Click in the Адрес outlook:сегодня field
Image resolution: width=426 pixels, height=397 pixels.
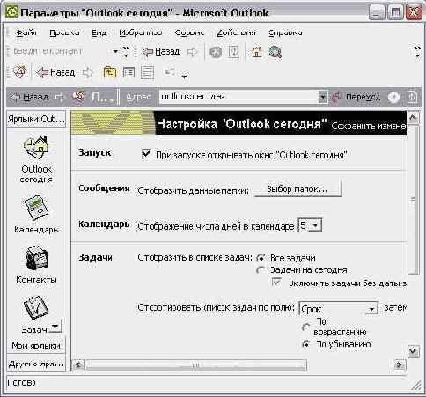(239, 97)
